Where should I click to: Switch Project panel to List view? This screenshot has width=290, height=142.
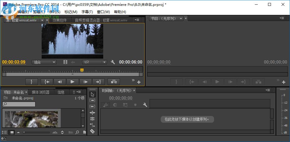click(4, 132)
